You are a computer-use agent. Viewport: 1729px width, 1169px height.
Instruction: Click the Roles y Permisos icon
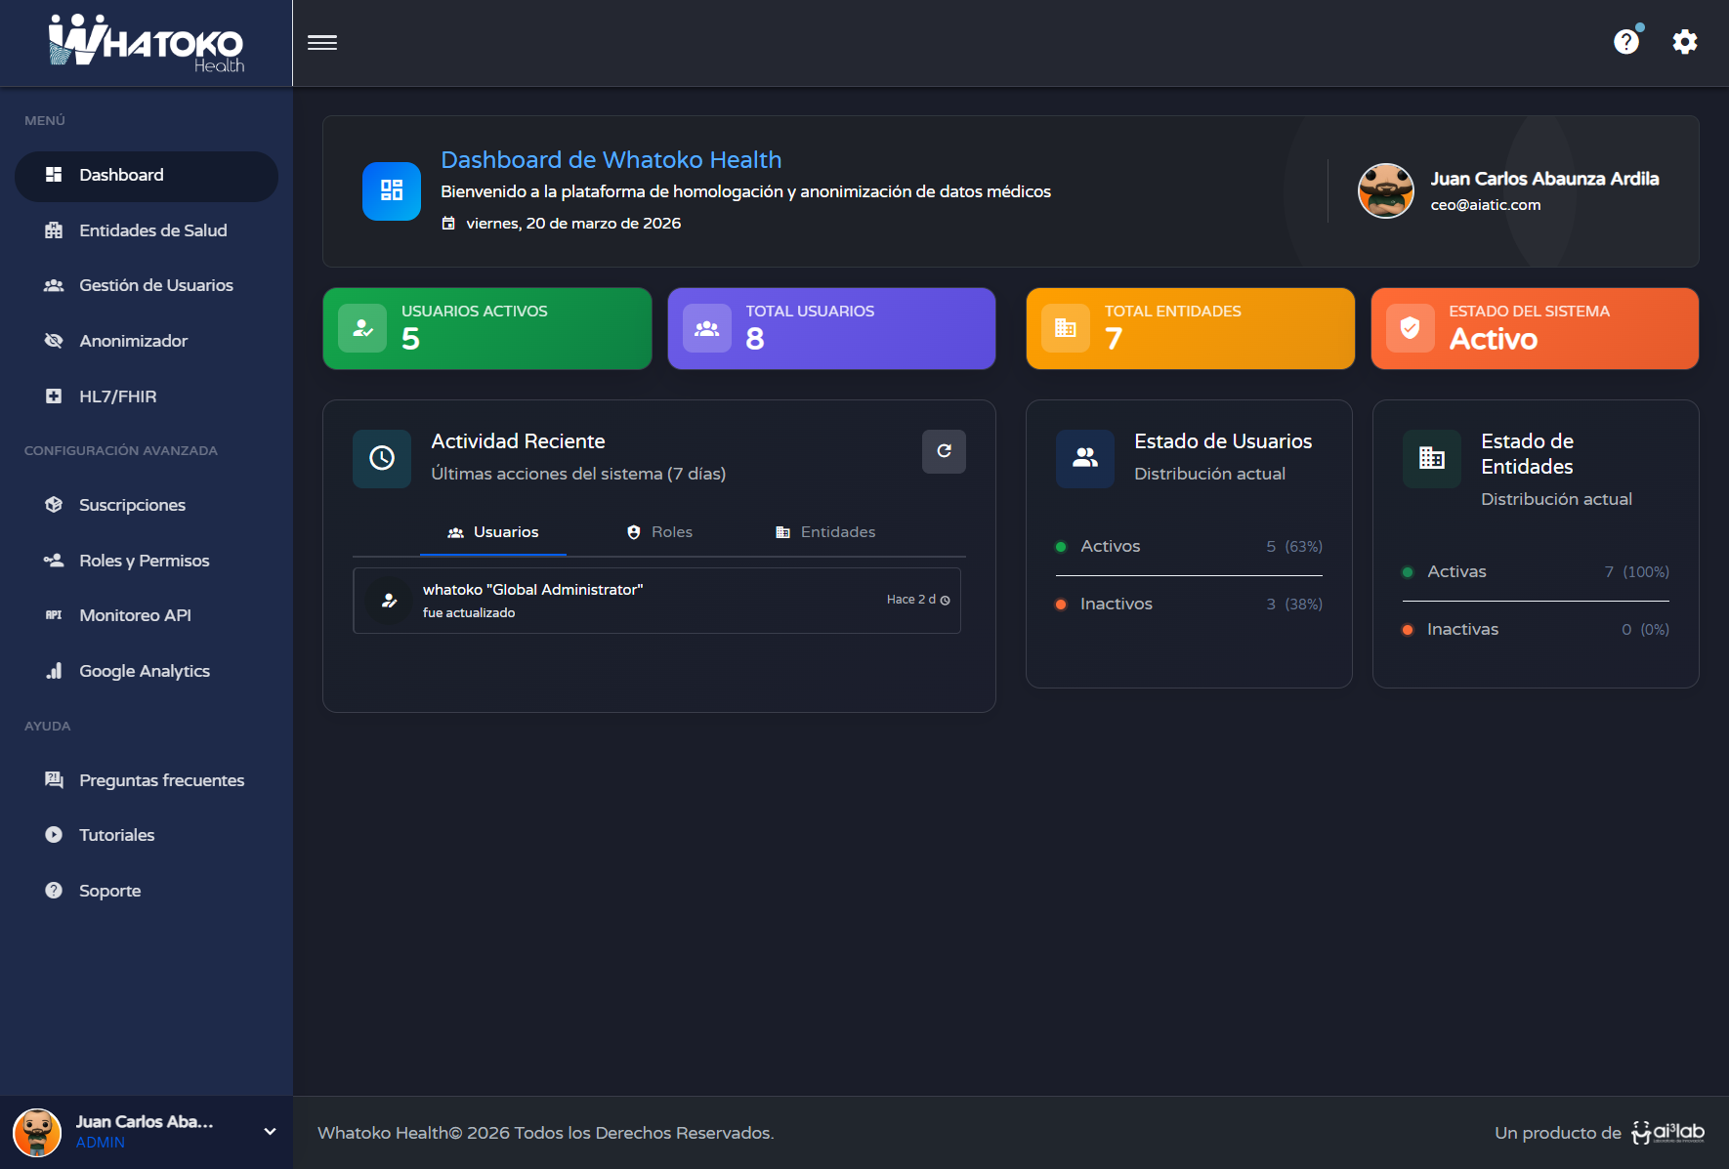(x=54, y=561)
